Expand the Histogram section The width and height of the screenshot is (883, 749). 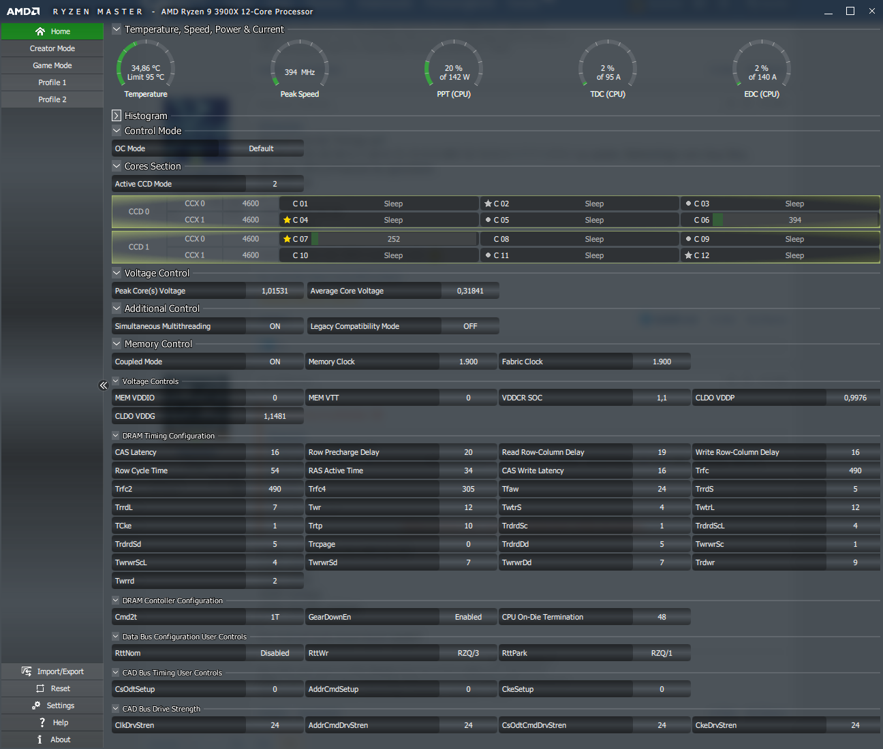[117, 116]
